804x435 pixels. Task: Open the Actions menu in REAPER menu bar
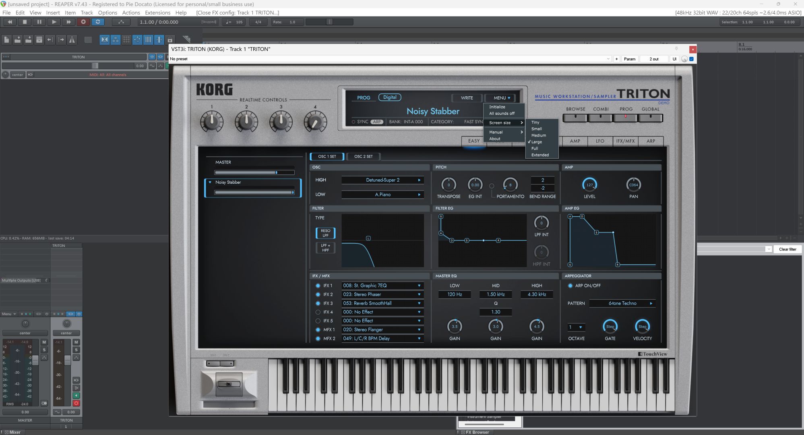click(131, 12)
